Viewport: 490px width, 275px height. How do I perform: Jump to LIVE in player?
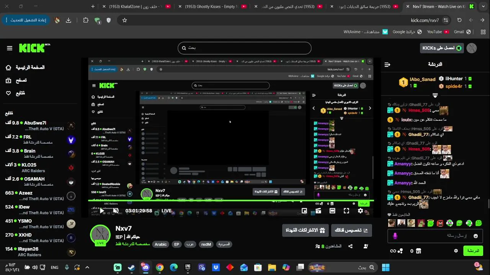(x=167, y=211)
